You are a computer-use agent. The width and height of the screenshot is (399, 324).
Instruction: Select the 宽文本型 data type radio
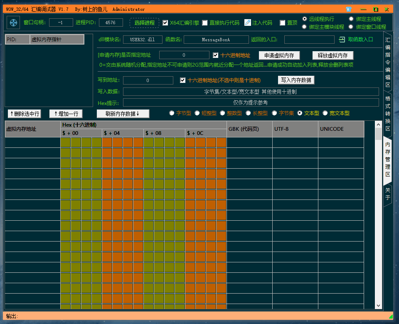[325, 113]
